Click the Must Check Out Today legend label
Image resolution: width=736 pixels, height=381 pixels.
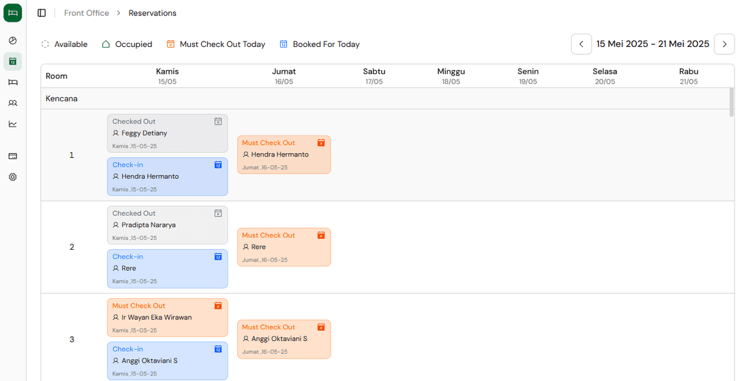point(222,44)
